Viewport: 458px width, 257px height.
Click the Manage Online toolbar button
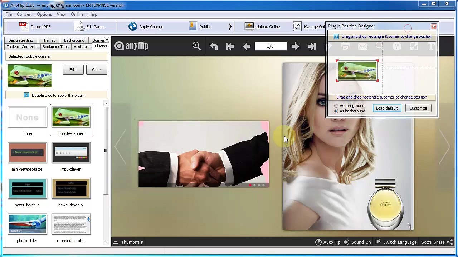pos(310,27)
